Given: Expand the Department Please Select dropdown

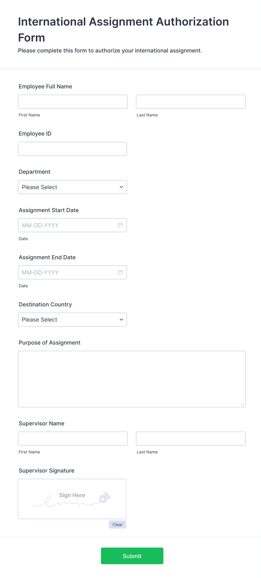Looking at the screenshot, I should click(x=72, y=187).
